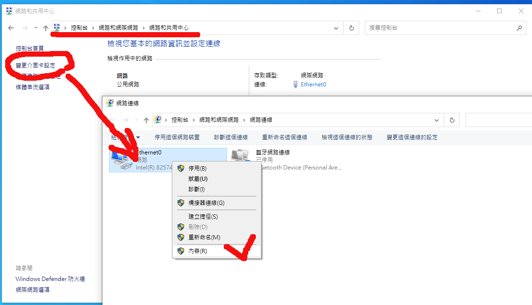Open the Windows Defender 防火牆 link
The width and height of the screenshot is (532, 305).
pos(50,279)
